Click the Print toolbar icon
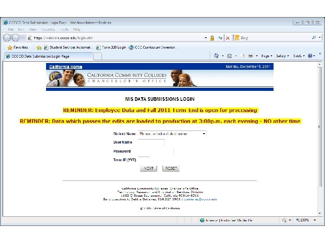Image resolution: width=325 pixels, height=243 pixels. click(251, 56)
